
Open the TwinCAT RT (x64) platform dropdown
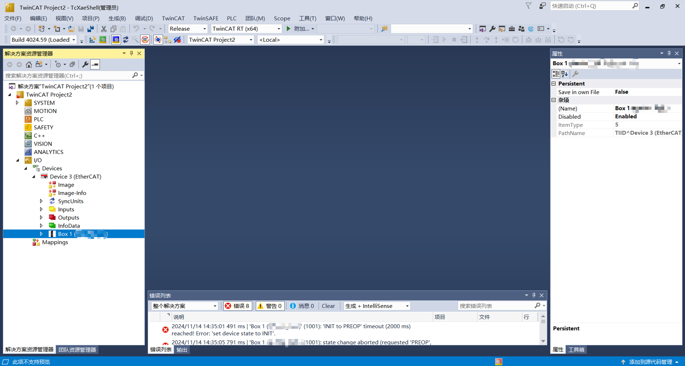246,29
